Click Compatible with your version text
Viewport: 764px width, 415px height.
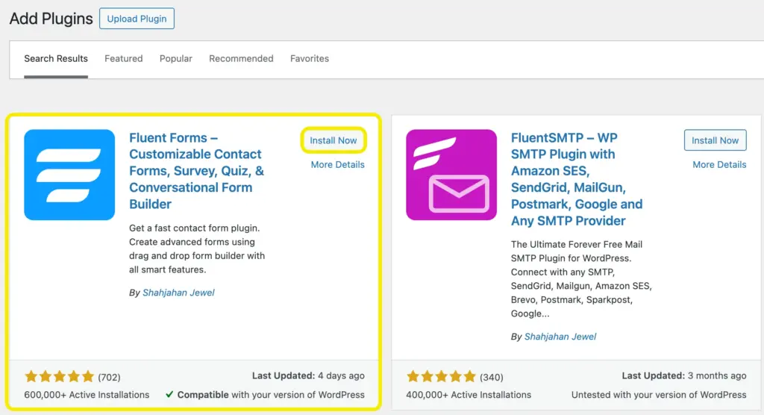(271, 395)
